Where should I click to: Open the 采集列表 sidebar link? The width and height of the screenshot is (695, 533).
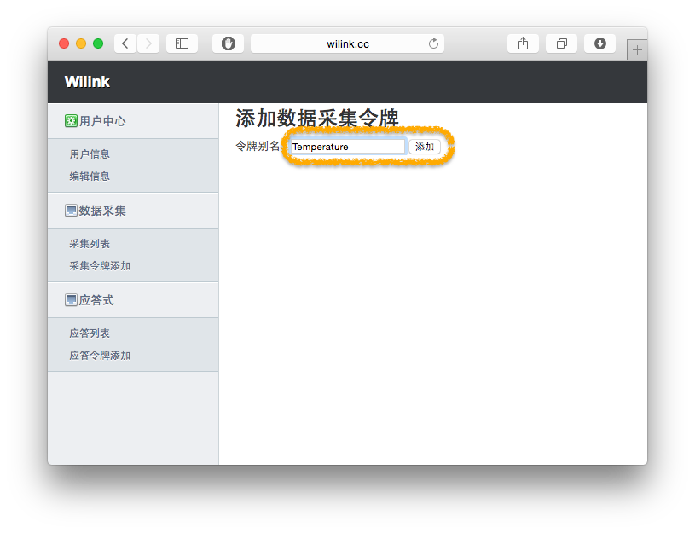click(x=90, y=243)
